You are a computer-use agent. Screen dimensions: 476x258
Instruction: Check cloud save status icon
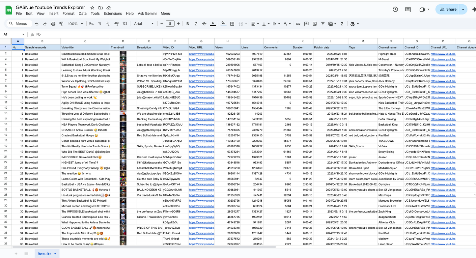[x=109, y=8]
